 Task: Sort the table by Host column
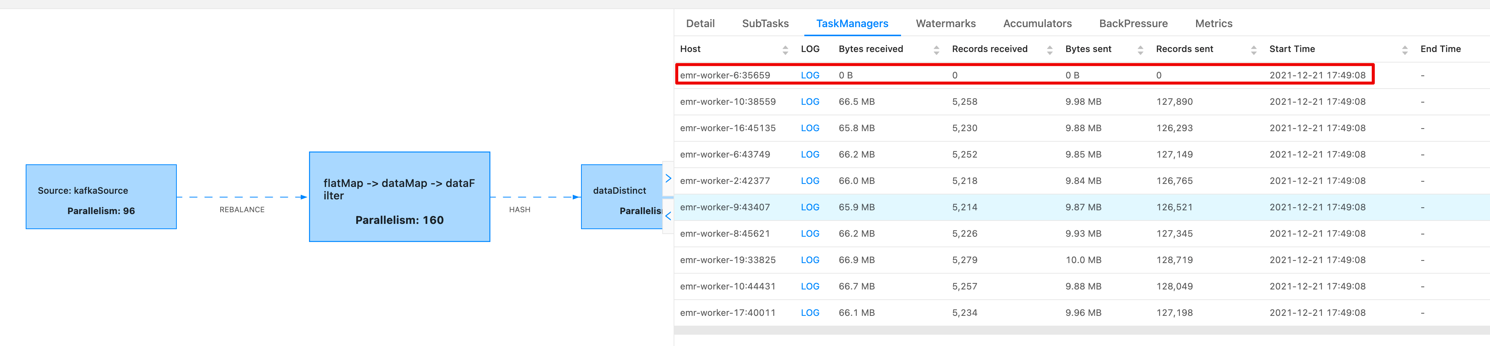coord(785,49)
